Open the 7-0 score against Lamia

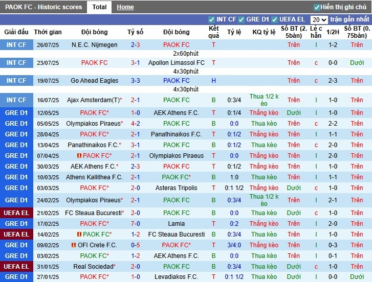pos(135,224)
